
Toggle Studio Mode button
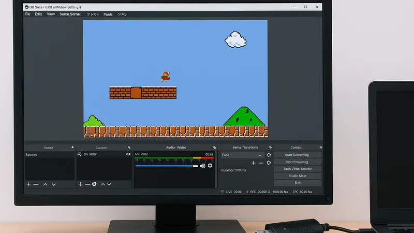pos(297,176)
